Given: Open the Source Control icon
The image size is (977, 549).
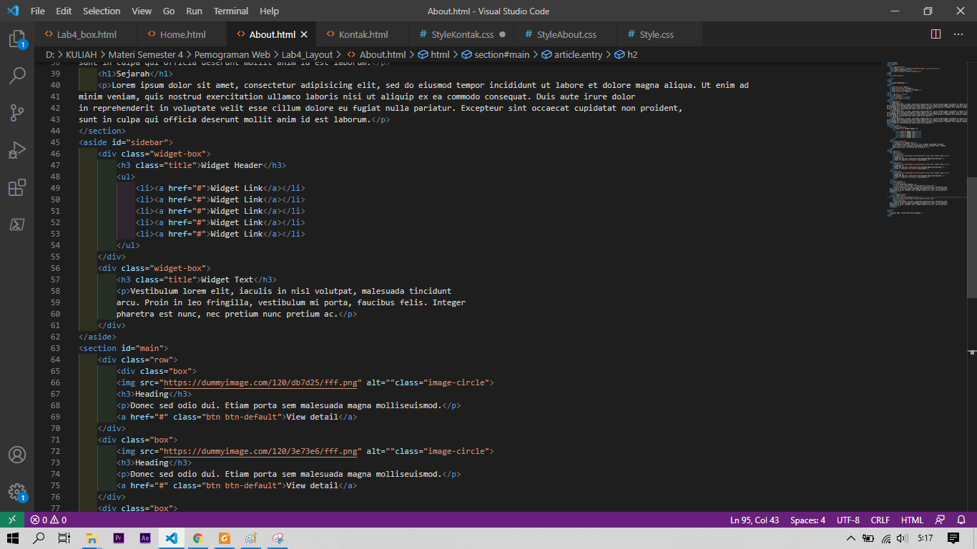Looking at the screenshot, I should click(17, 112).
